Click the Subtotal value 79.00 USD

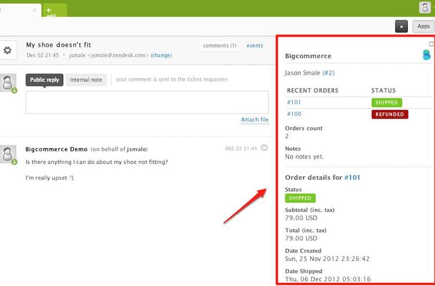click(301, 218)
